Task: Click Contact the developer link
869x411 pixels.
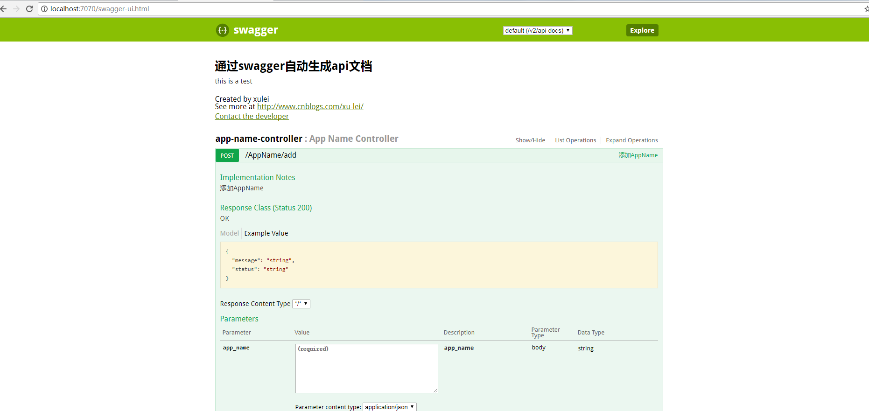Action: pos(252,116)
